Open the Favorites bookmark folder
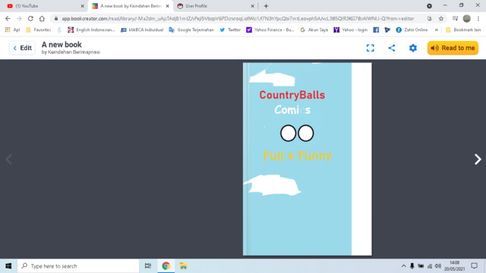 coord(39,30)
